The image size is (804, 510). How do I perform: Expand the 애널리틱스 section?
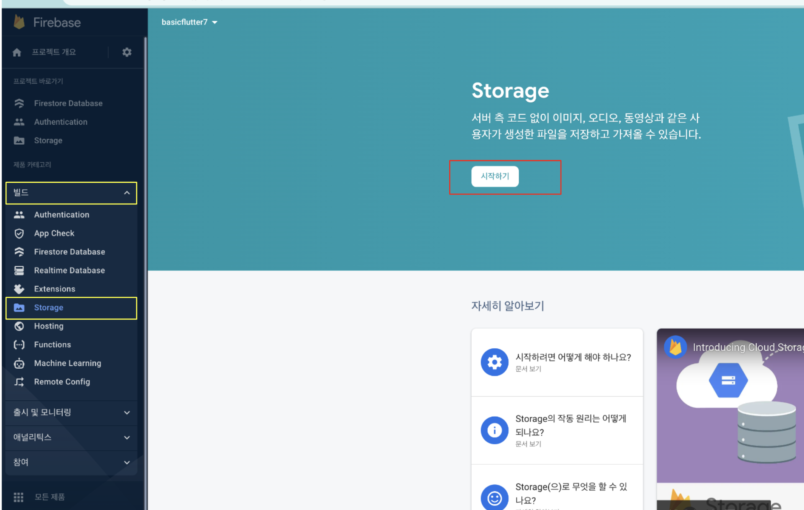[127, 438]
